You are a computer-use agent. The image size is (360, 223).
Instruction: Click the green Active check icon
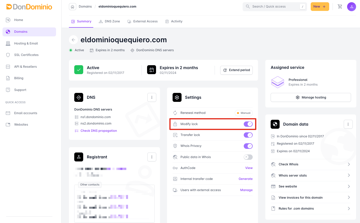coord(79,70)
